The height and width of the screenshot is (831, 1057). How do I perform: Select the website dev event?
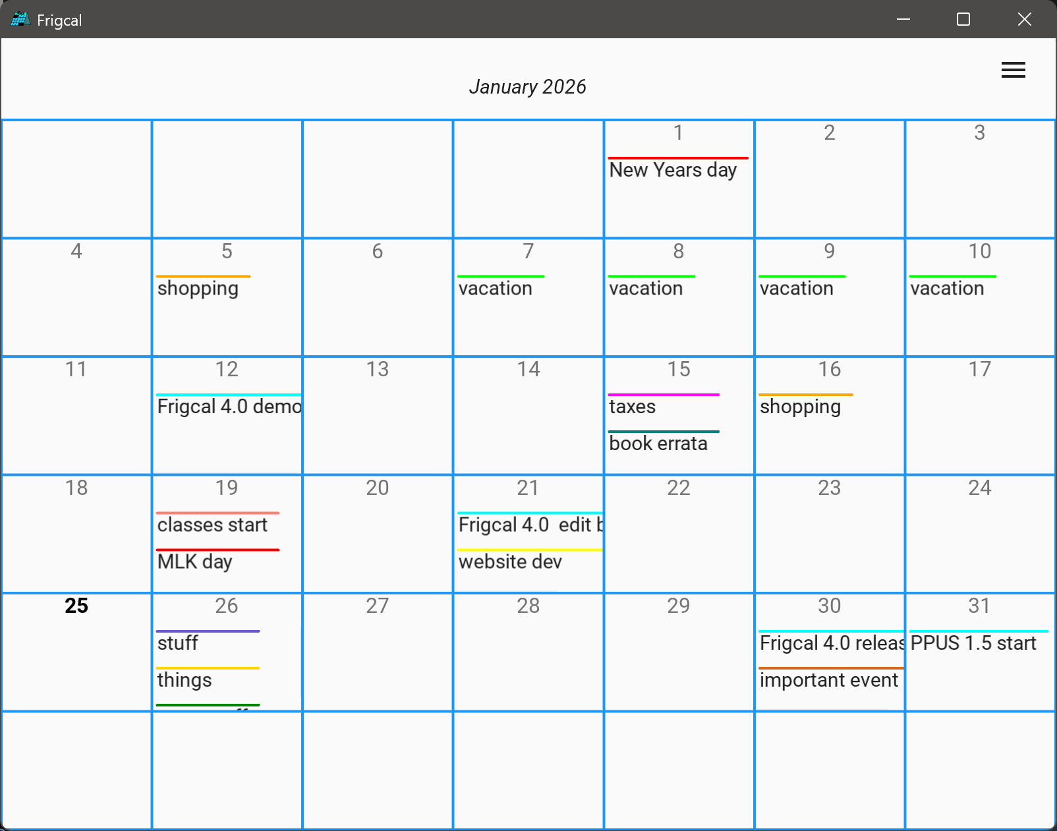click(x=510, y=562)
